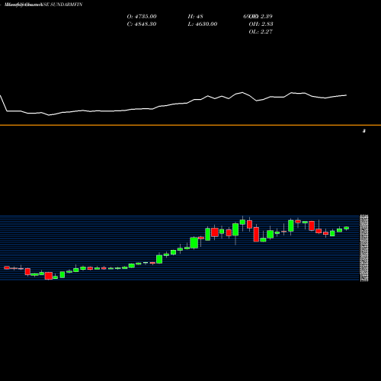Image resolution: width=381 pixels, height=381 pixels.
Task: Select the low price 'L: 4630.00'
Action: tap(203, 24)
